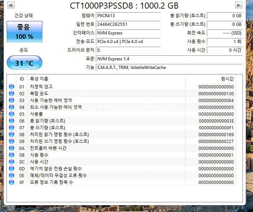Select the 치명적 경고 attribute name
The width and height of the screenshot is (253, 212).
click(x=41, y=87)
